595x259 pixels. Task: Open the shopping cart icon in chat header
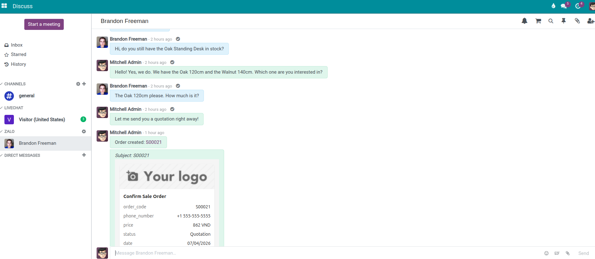click(538, 21)
